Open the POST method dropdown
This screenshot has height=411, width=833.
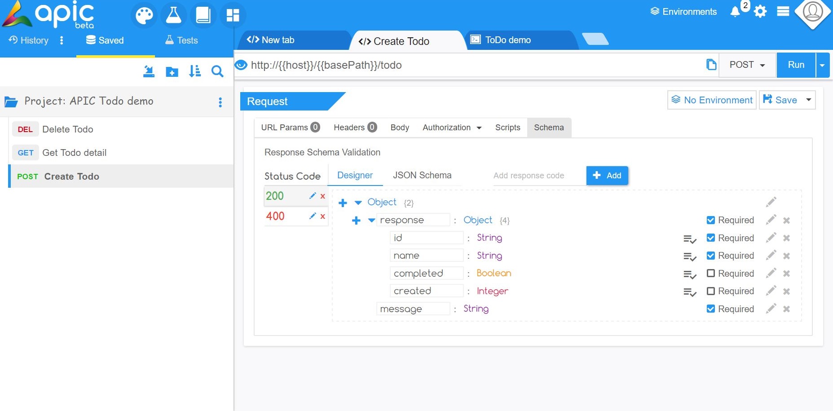747,65
